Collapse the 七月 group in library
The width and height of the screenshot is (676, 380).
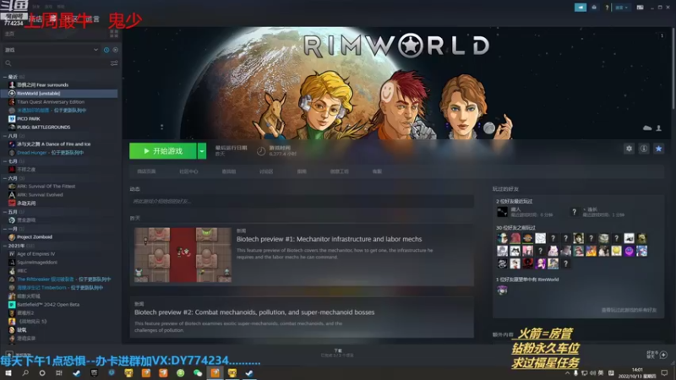[x=5, y=161]
